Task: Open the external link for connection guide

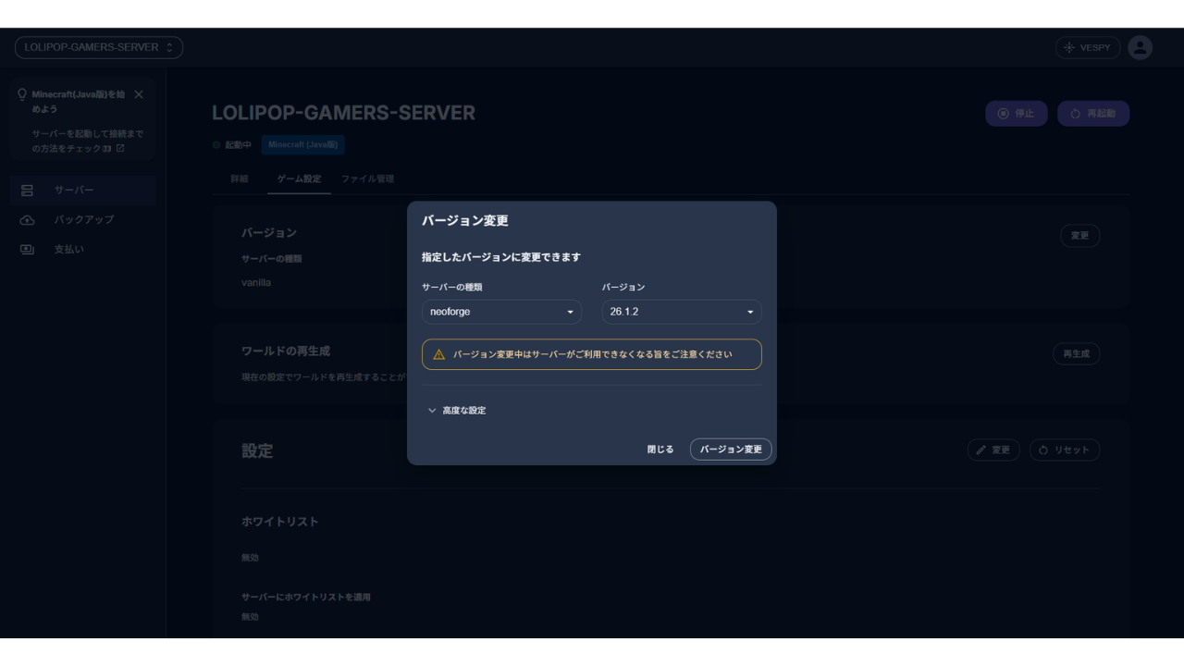Action: 120,148
